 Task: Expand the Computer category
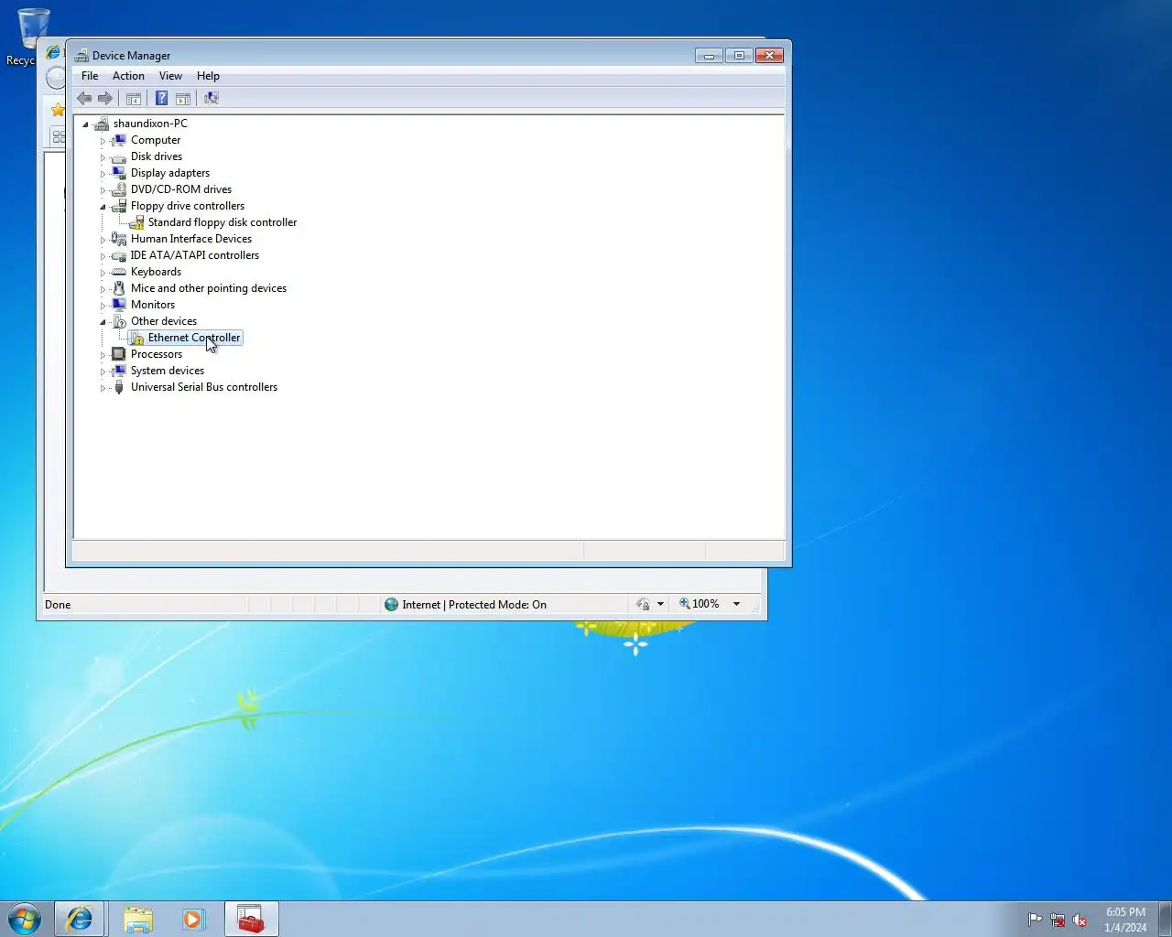103,141
